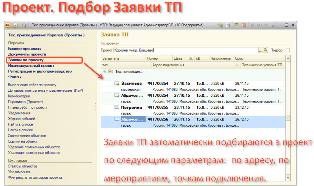Image resolution: width=314 pixels, height=186 pixels.
Task: Toggle the Подбор checkbox
Action: tap(288, 50)
